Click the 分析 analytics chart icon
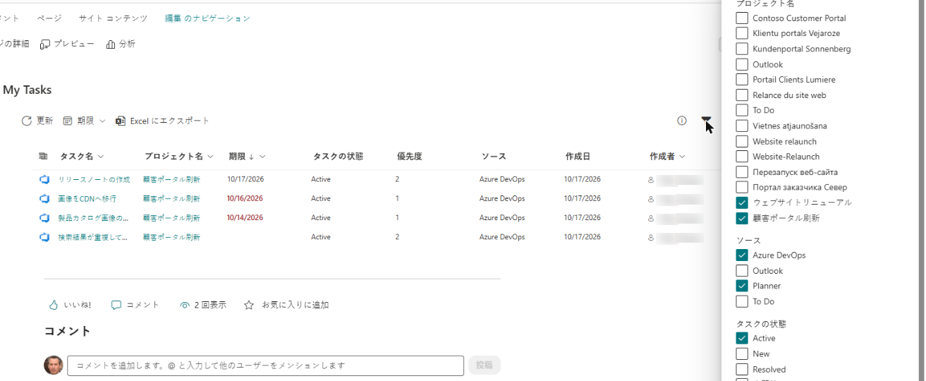 coord(111,44)
